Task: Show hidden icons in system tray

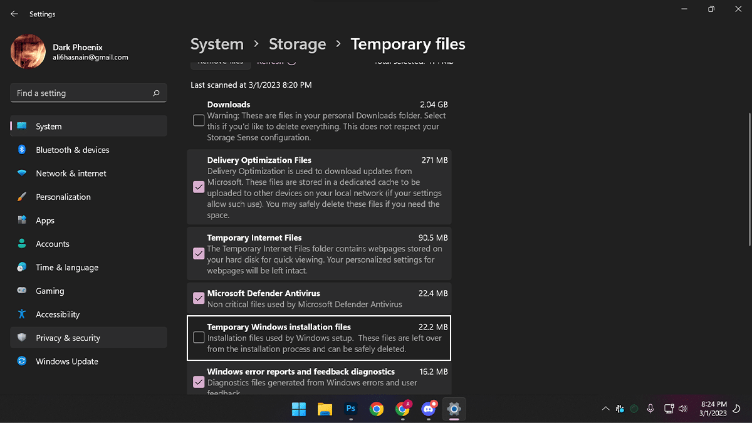Action: [605, 409]
